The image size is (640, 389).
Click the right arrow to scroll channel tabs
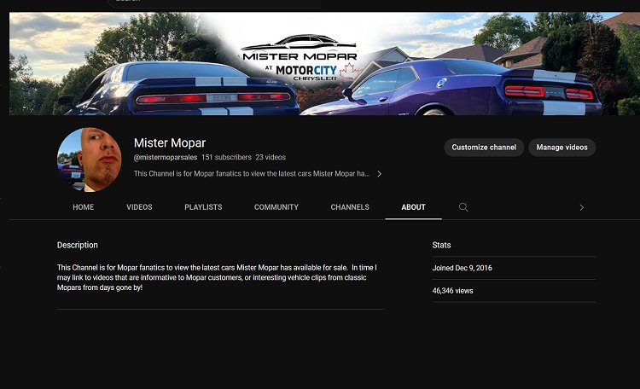click(581, 207)
